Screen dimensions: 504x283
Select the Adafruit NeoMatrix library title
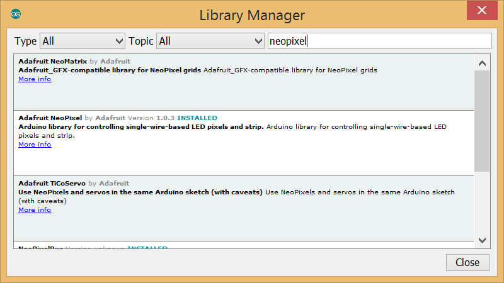53,61
